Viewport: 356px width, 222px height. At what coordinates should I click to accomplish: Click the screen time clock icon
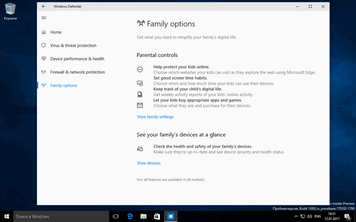(140, 83)
